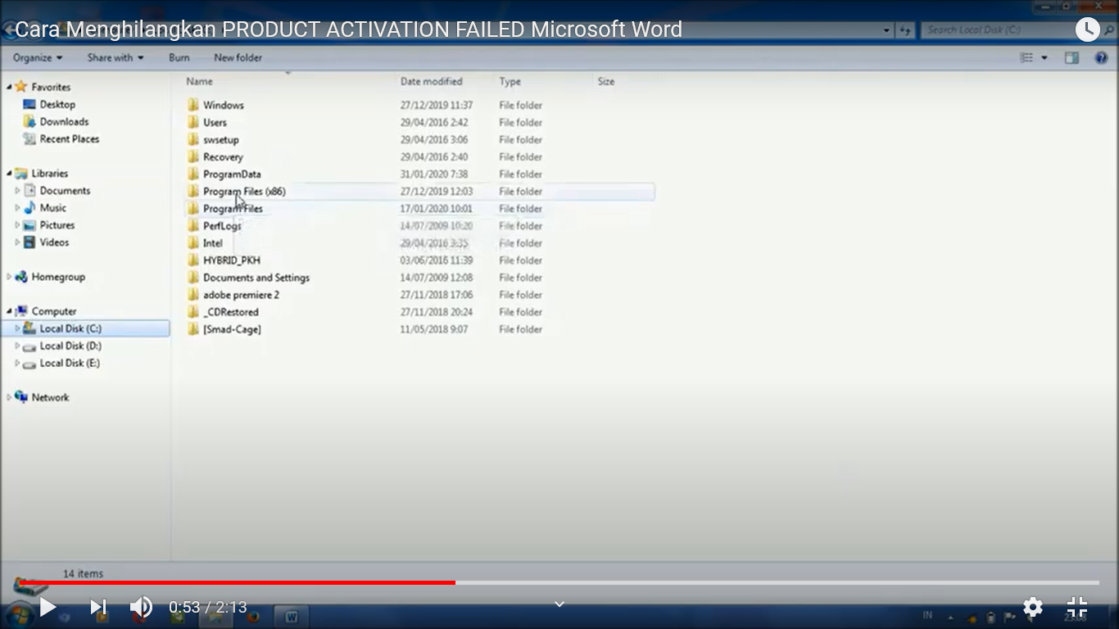Open the YouTube settings gear
The height and width of the screenshot is (629, 1119).
tap(1033, 607)
